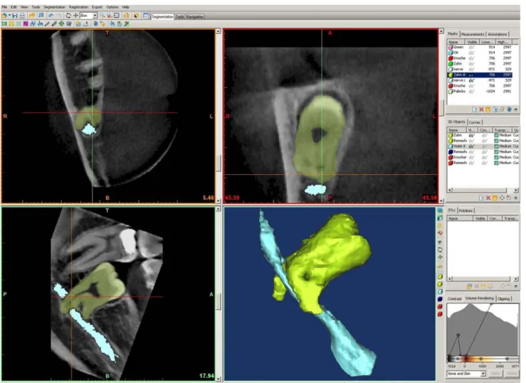Image resolution: width=526 pixels, height=383 pixels.
Task: Expand 3D Objects actions menu arrow
Action: pyautogui.click(x=516, y=198)
